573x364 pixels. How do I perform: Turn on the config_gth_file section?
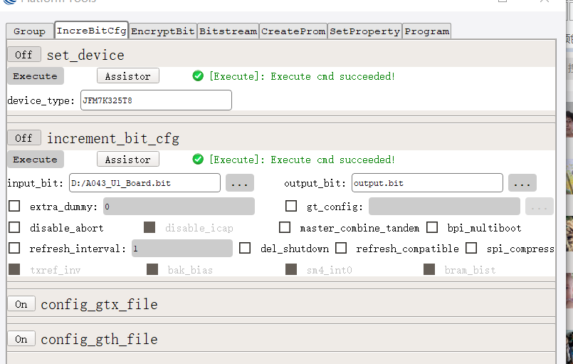pos(21,339)
